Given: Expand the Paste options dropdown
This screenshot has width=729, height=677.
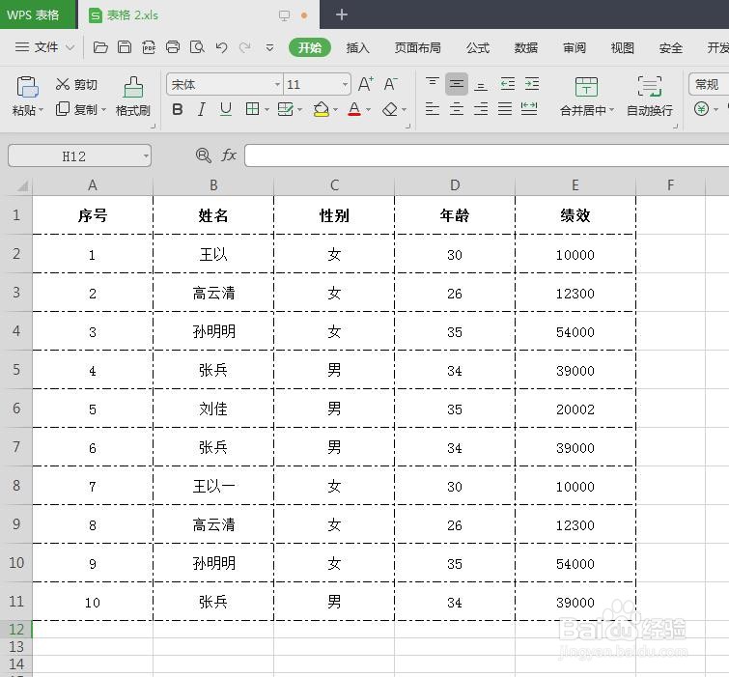Looking at the screenshot, I should point(41,110).
